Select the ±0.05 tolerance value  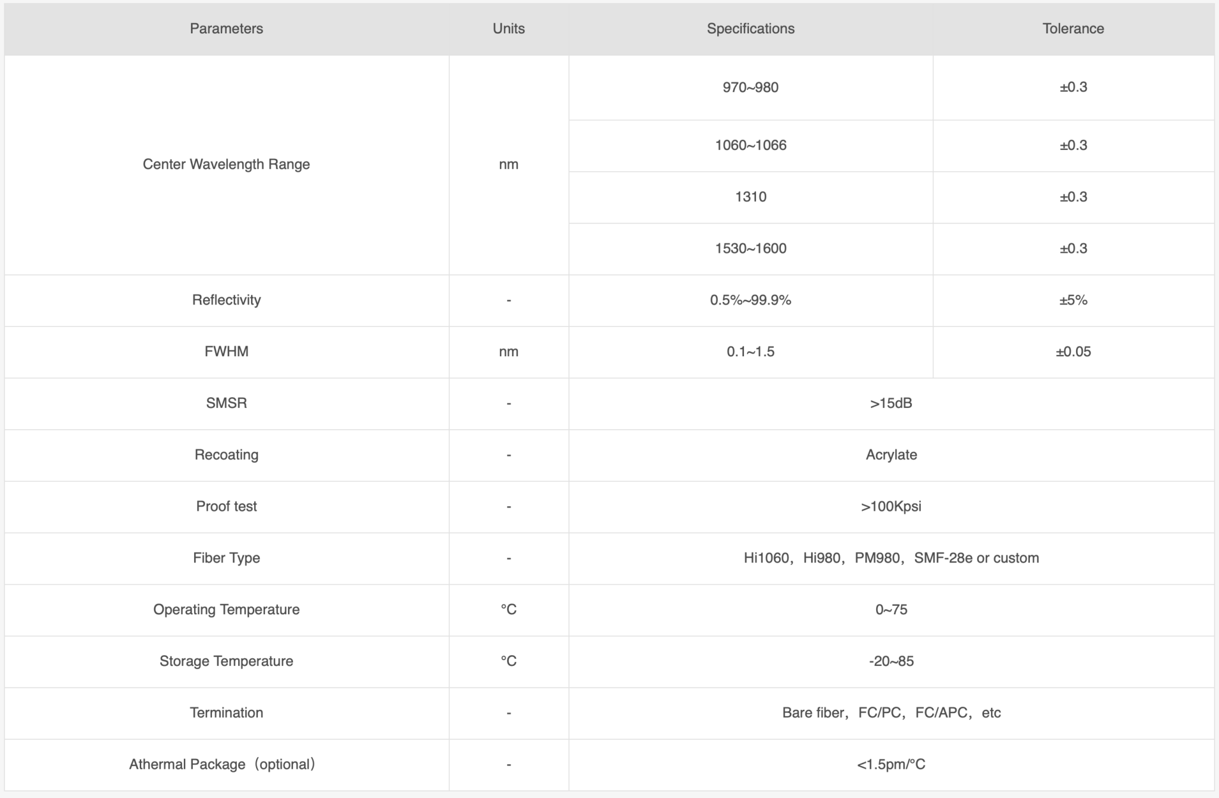point(1073,351)
